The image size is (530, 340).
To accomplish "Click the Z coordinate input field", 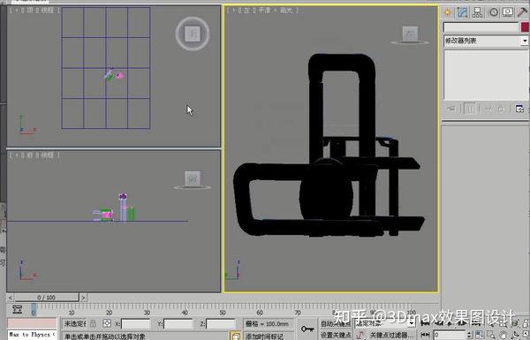I will point(221,324).
